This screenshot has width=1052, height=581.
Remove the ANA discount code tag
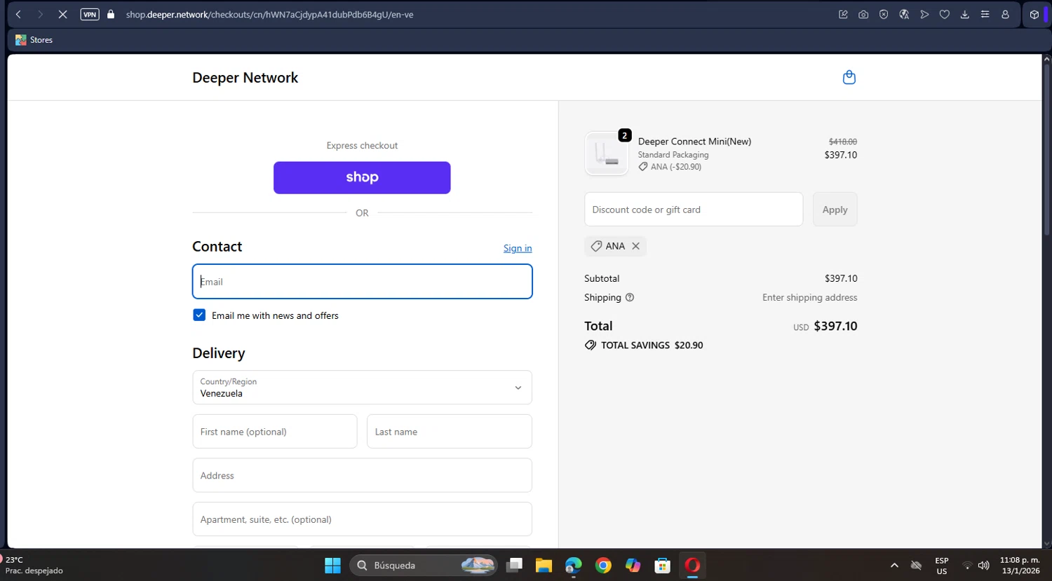(635, 246)
